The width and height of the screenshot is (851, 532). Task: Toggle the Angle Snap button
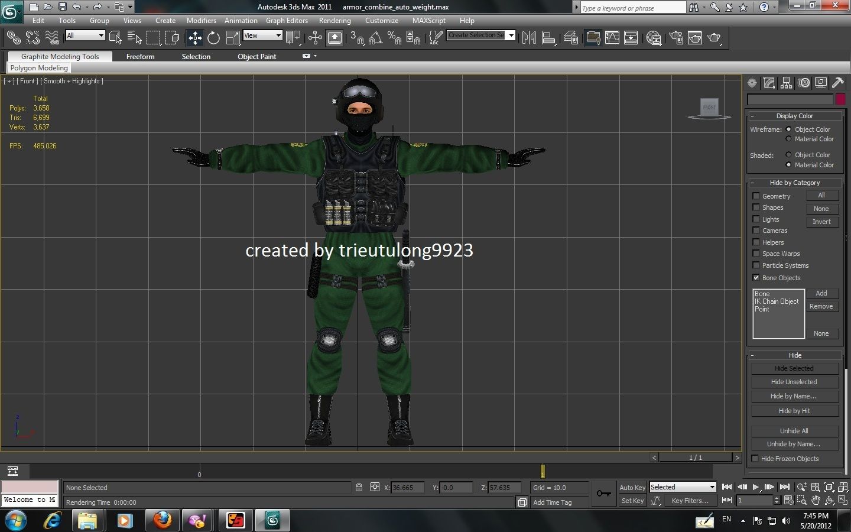[x=376, y=38]
